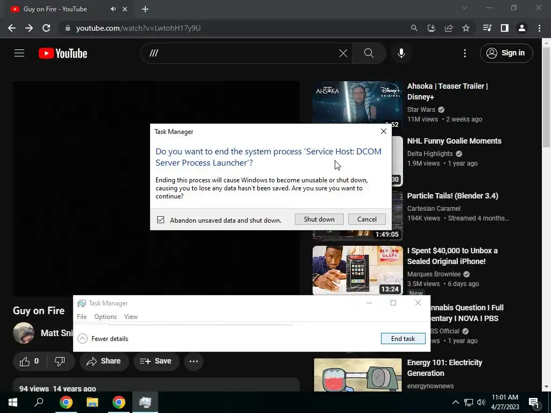This screenshot has height=413, width=551.
Task: Open Windows taskbar search
Action: tap(39, 402)
